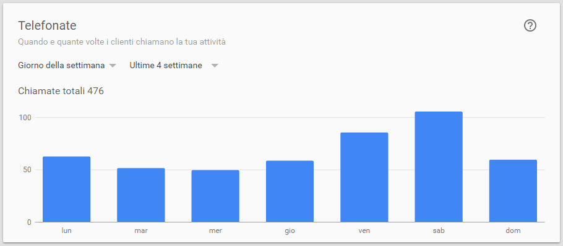Click the Telefonate card title
Screen dimensions: 563x246
click(x=47, y=25)
